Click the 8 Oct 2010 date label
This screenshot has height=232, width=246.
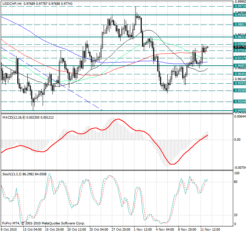[9, 229]
